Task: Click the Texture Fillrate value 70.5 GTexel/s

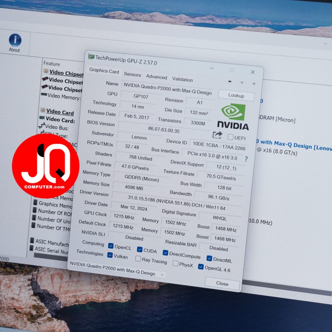Action: pos(221,177)
